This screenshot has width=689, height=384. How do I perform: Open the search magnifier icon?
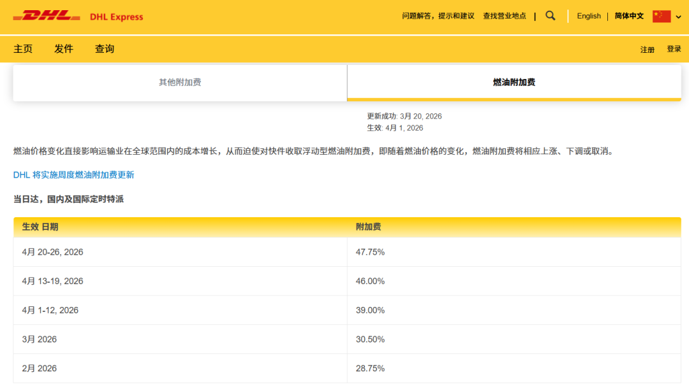click(x=551, y=16)
